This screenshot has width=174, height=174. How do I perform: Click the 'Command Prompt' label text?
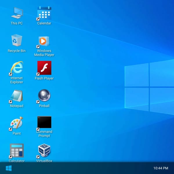point(44,134)
